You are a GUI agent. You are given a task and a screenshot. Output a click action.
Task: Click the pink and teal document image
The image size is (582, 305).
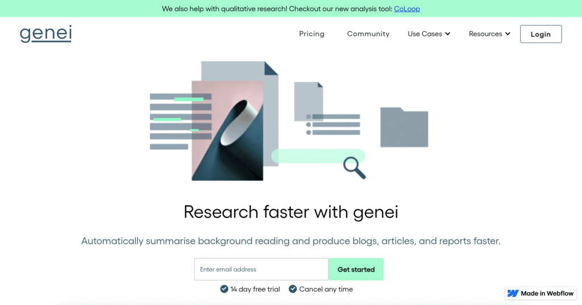coord(227,131)
